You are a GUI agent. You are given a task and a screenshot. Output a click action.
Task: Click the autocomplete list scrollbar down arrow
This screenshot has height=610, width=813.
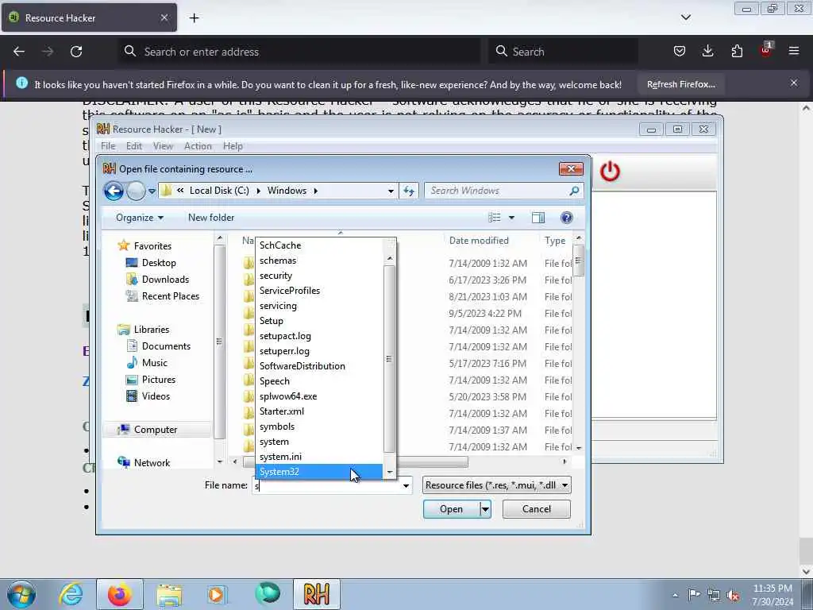click(389, 472)
